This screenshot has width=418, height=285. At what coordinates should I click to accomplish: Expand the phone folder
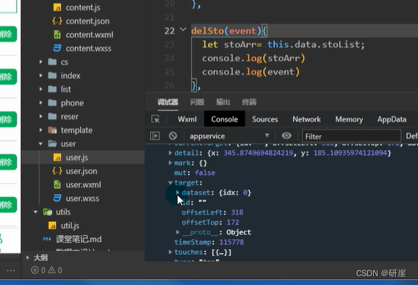[41, 103]
